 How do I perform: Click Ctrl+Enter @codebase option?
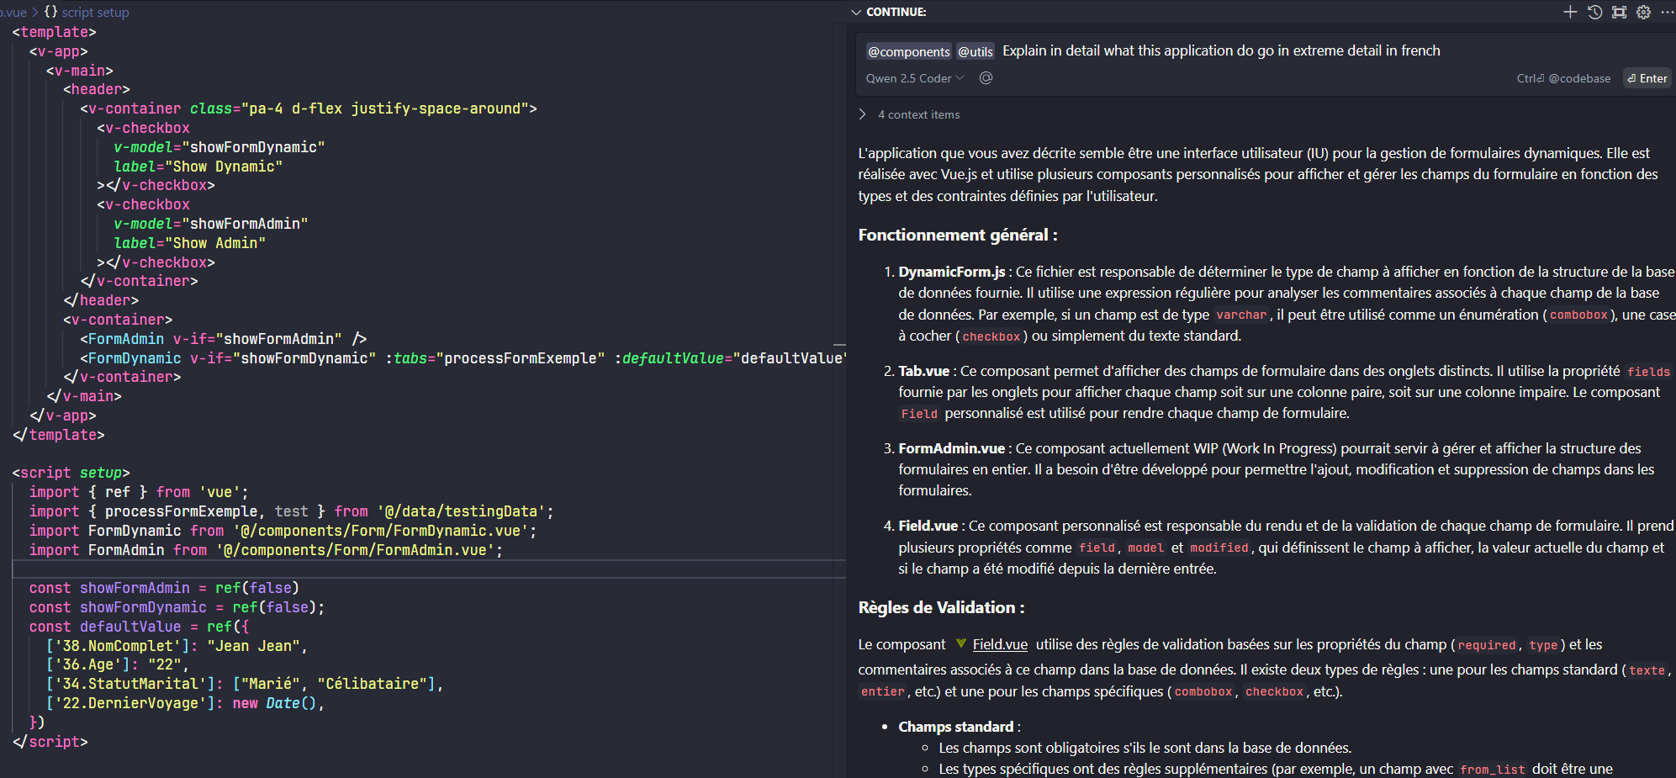tap(1563, 78)
